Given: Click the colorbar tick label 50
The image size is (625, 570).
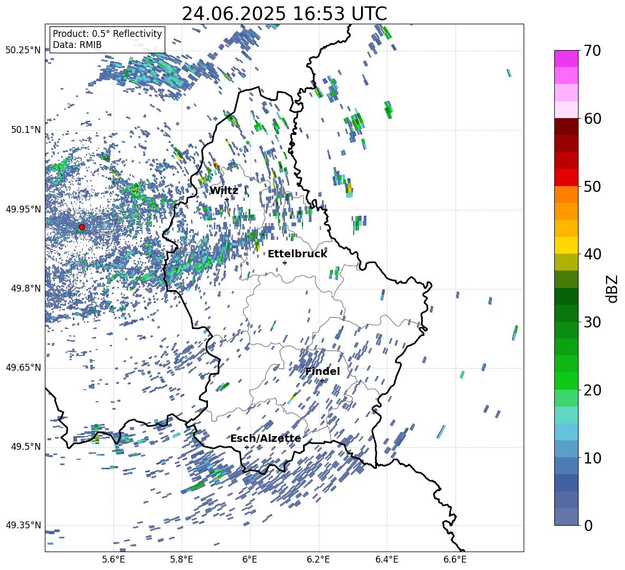Looking at the screenshot, I should coord(592,186).
